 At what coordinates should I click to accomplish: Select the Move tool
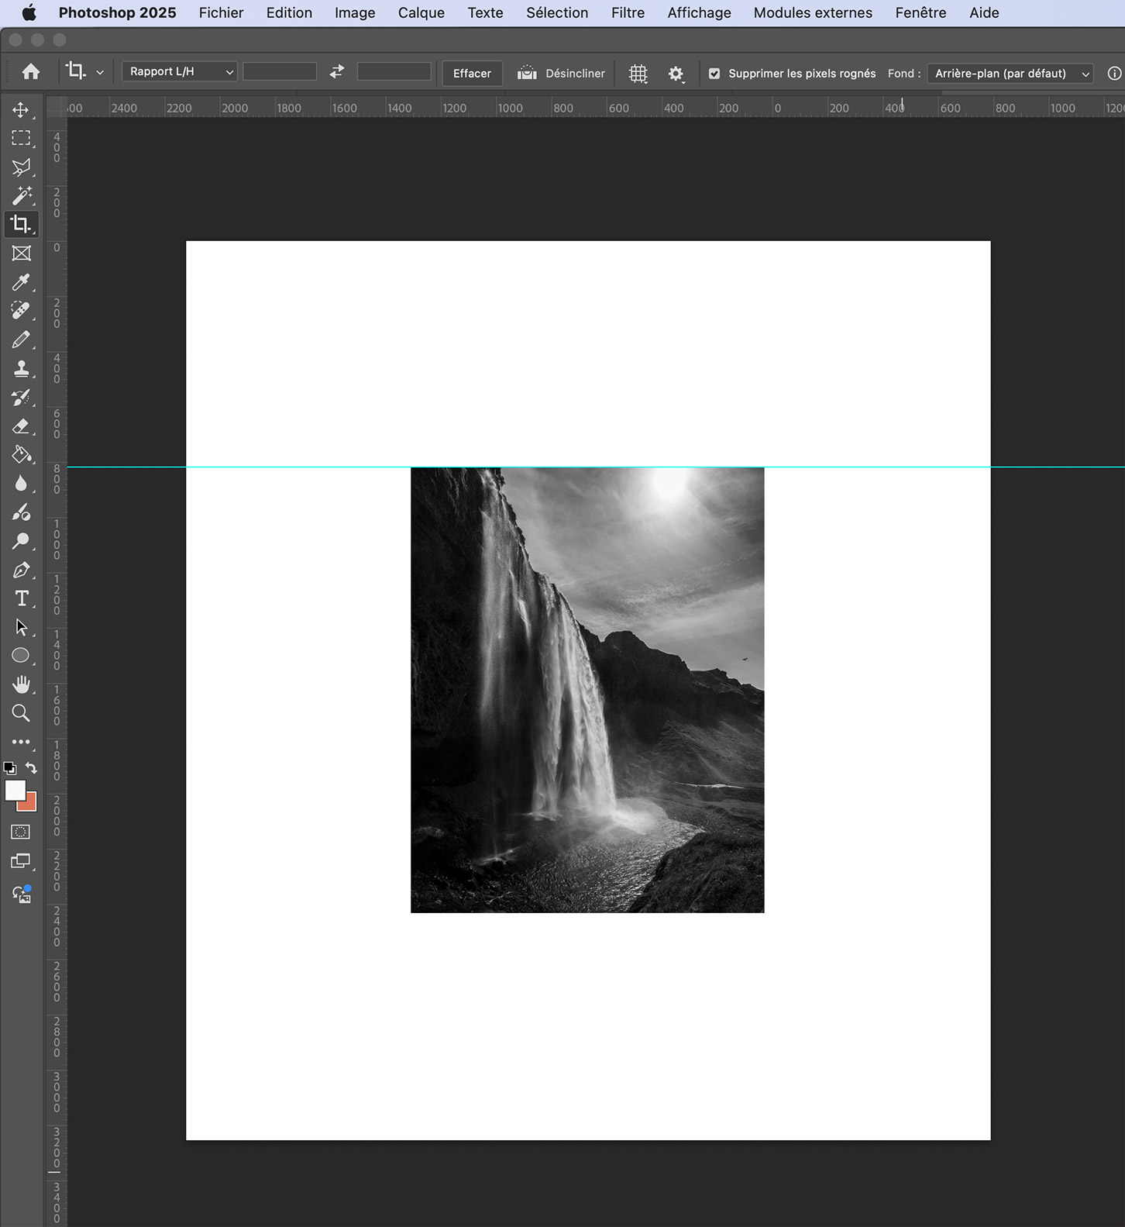tap(21, 110)
